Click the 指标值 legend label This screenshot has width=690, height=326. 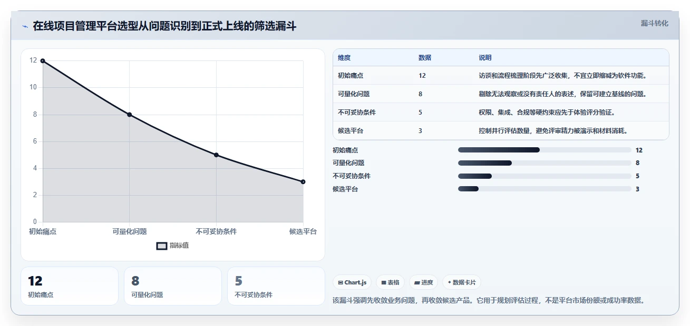pos(179,246)
